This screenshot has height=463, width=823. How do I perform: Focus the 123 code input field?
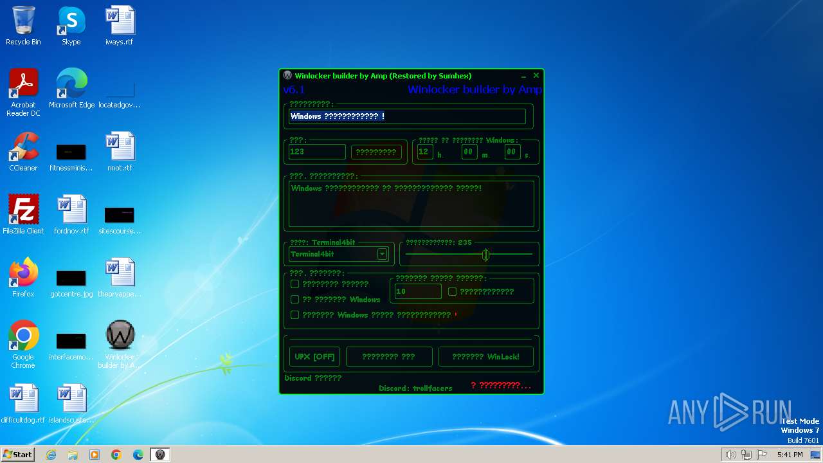click(317, 152)
